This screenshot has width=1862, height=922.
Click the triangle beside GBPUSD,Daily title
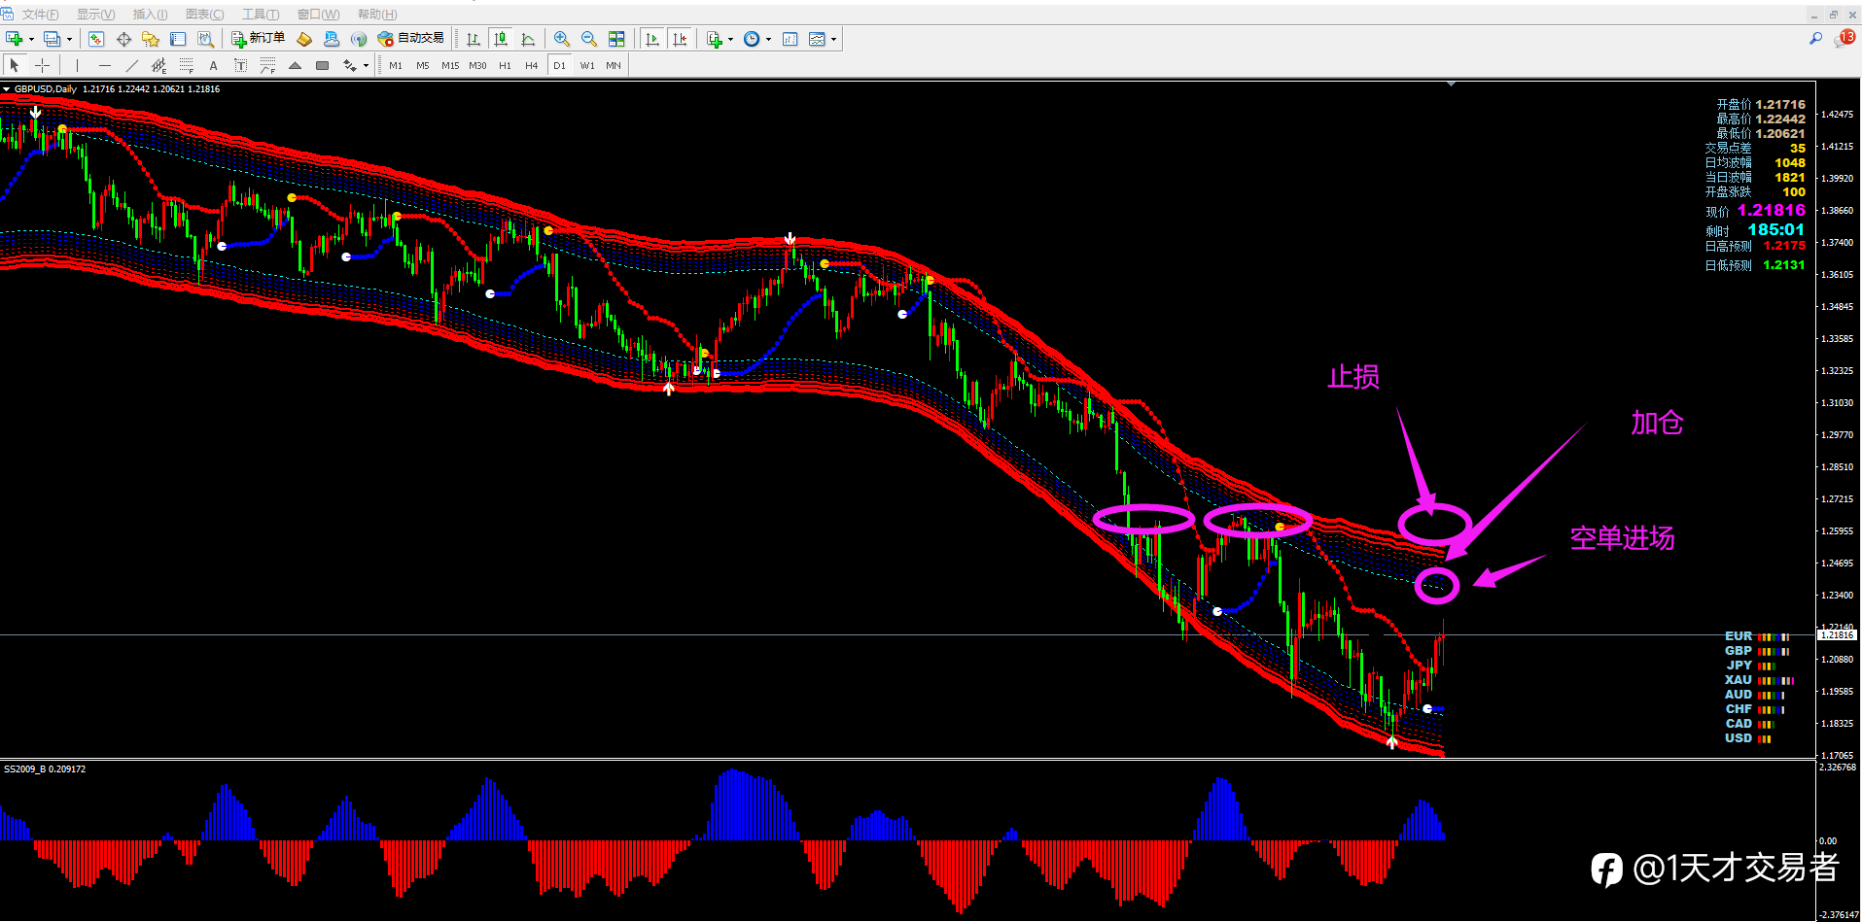7,89
